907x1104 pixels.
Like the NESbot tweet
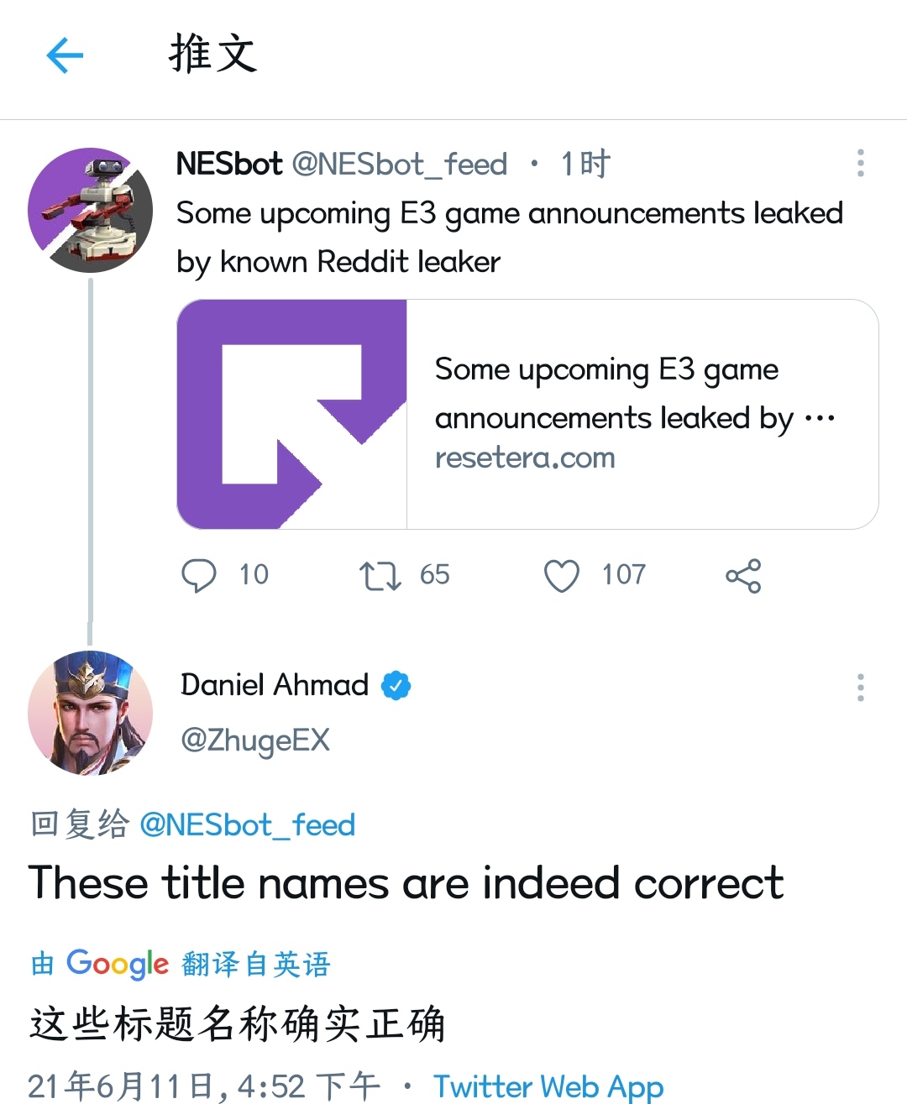(x=562, y=576)
